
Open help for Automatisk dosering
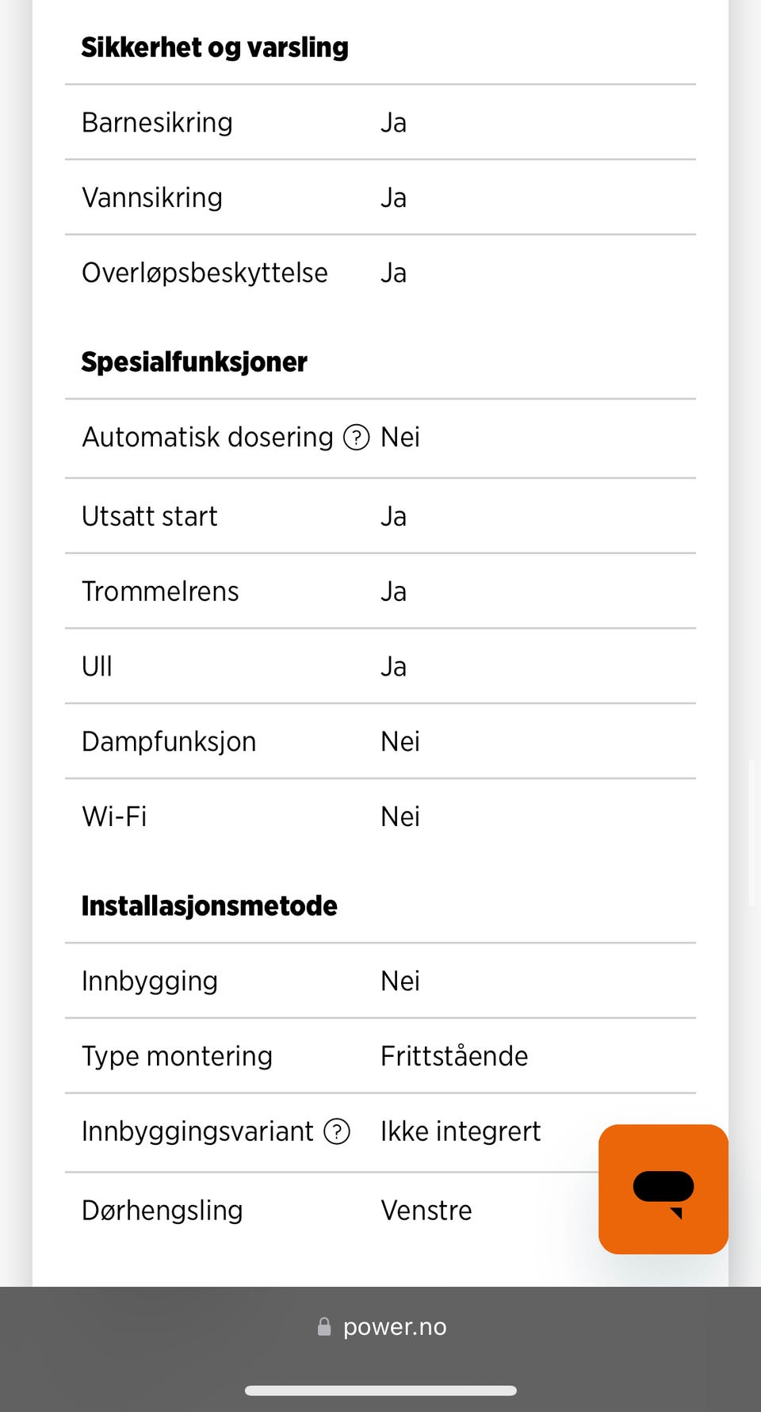[x=356, y=437]
